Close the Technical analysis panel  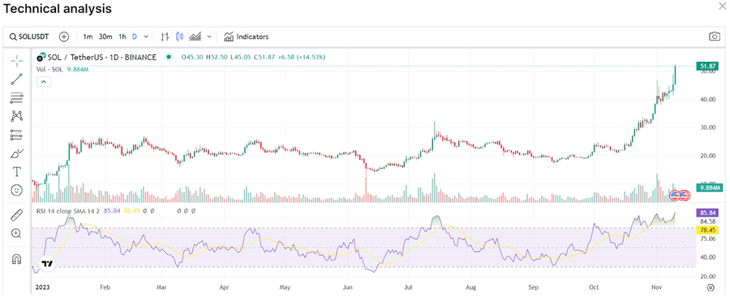723,5
